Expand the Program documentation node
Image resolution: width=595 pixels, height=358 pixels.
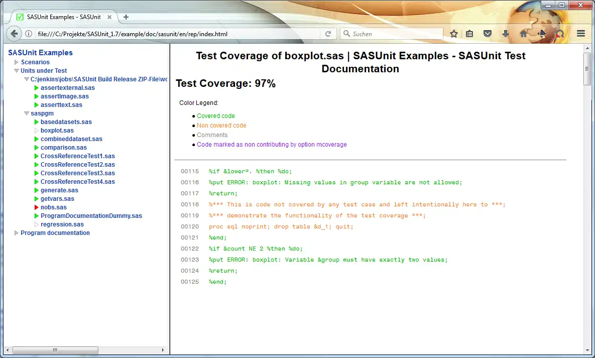(x=17, y=233)
